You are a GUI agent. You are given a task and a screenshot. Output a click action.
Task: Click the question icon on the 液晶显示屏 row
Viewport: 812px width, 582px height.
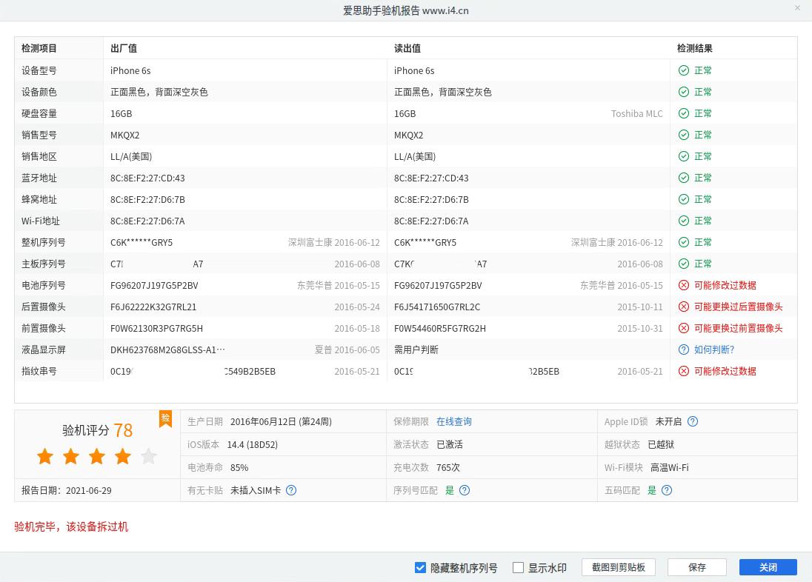pyautogui.click(x=683, y=349)
